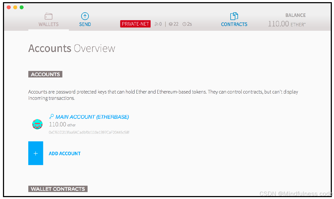Screen dimensions: 334x199
Task: Click the macOS green fullscreen button
Action: click(x=22, y=7)
